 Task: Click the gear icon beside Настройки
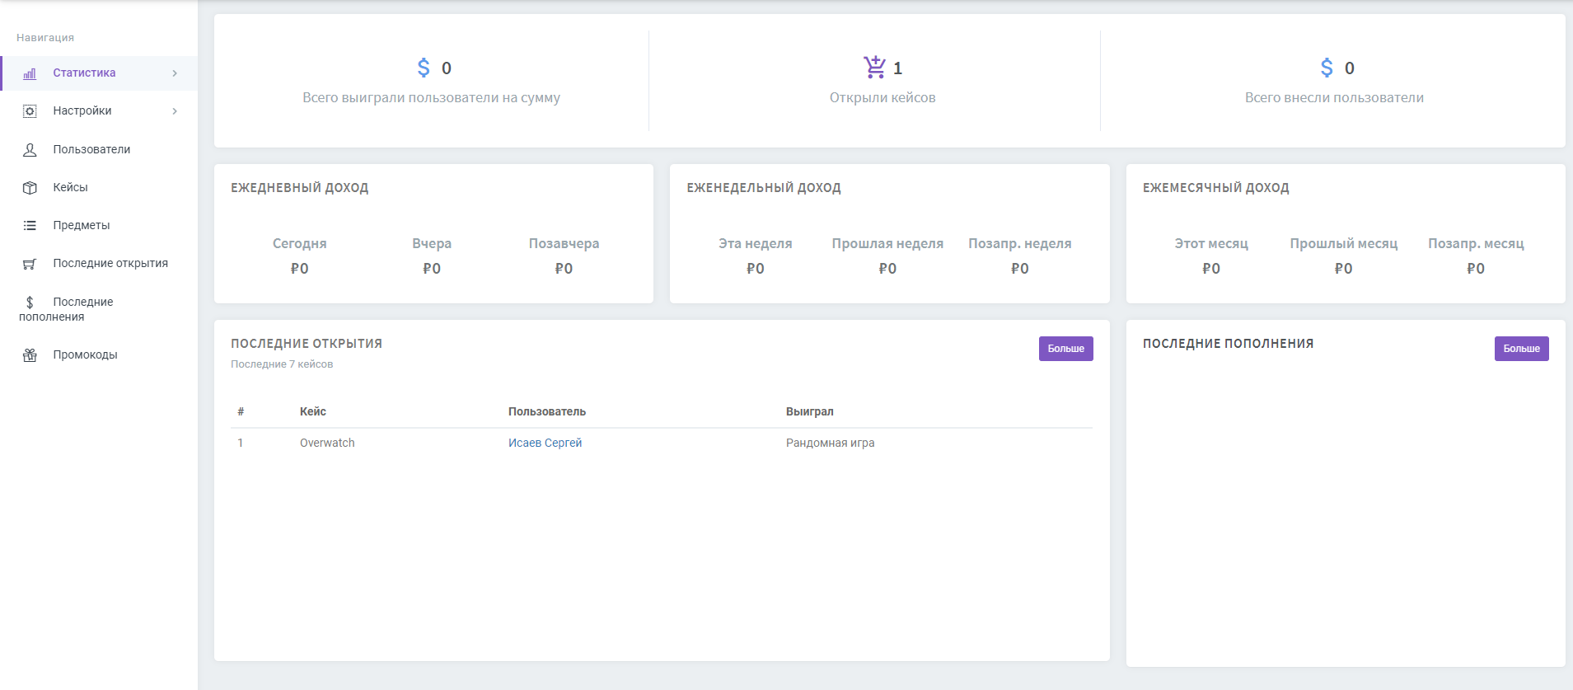(30, 111)
